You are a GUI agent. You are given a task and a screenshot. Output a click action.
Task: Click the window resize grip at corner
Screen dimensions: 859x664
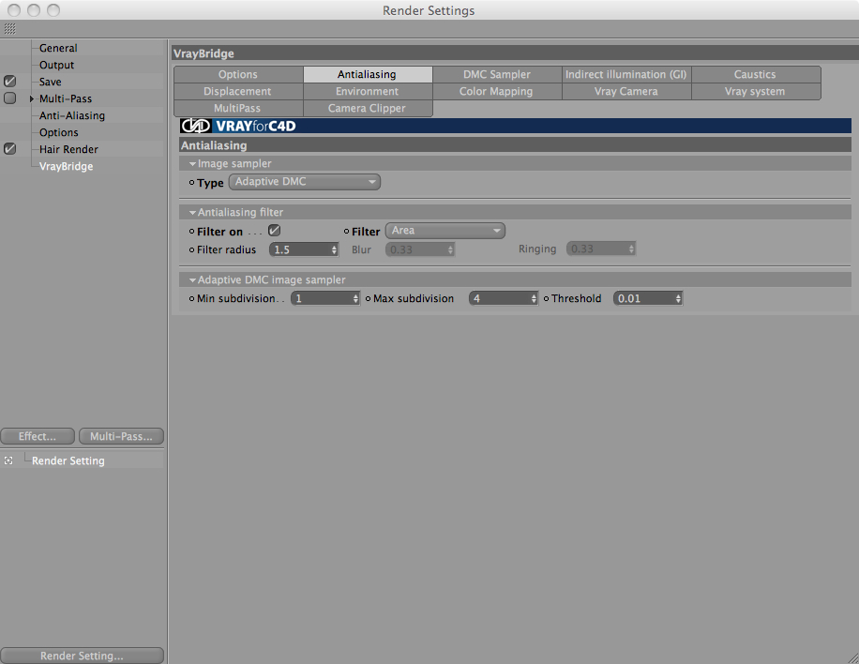[851, 656]
